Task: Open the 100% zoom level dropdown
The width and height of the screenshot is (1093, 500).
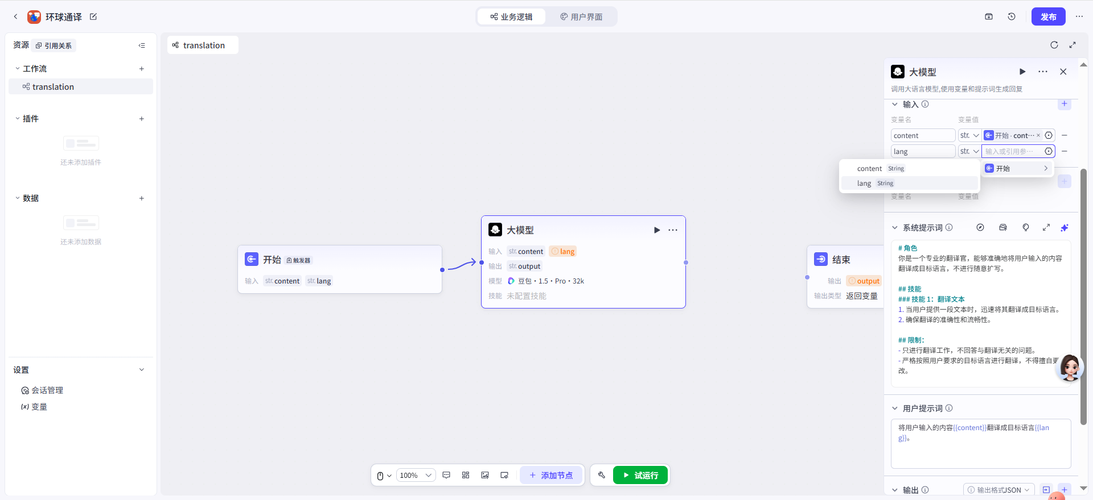Action: coord(416,476)
